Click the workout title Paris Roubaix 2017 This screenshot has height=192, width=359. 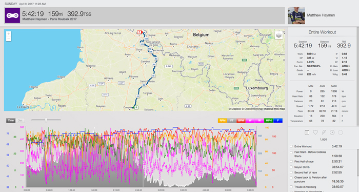click(x=49, y=19)
